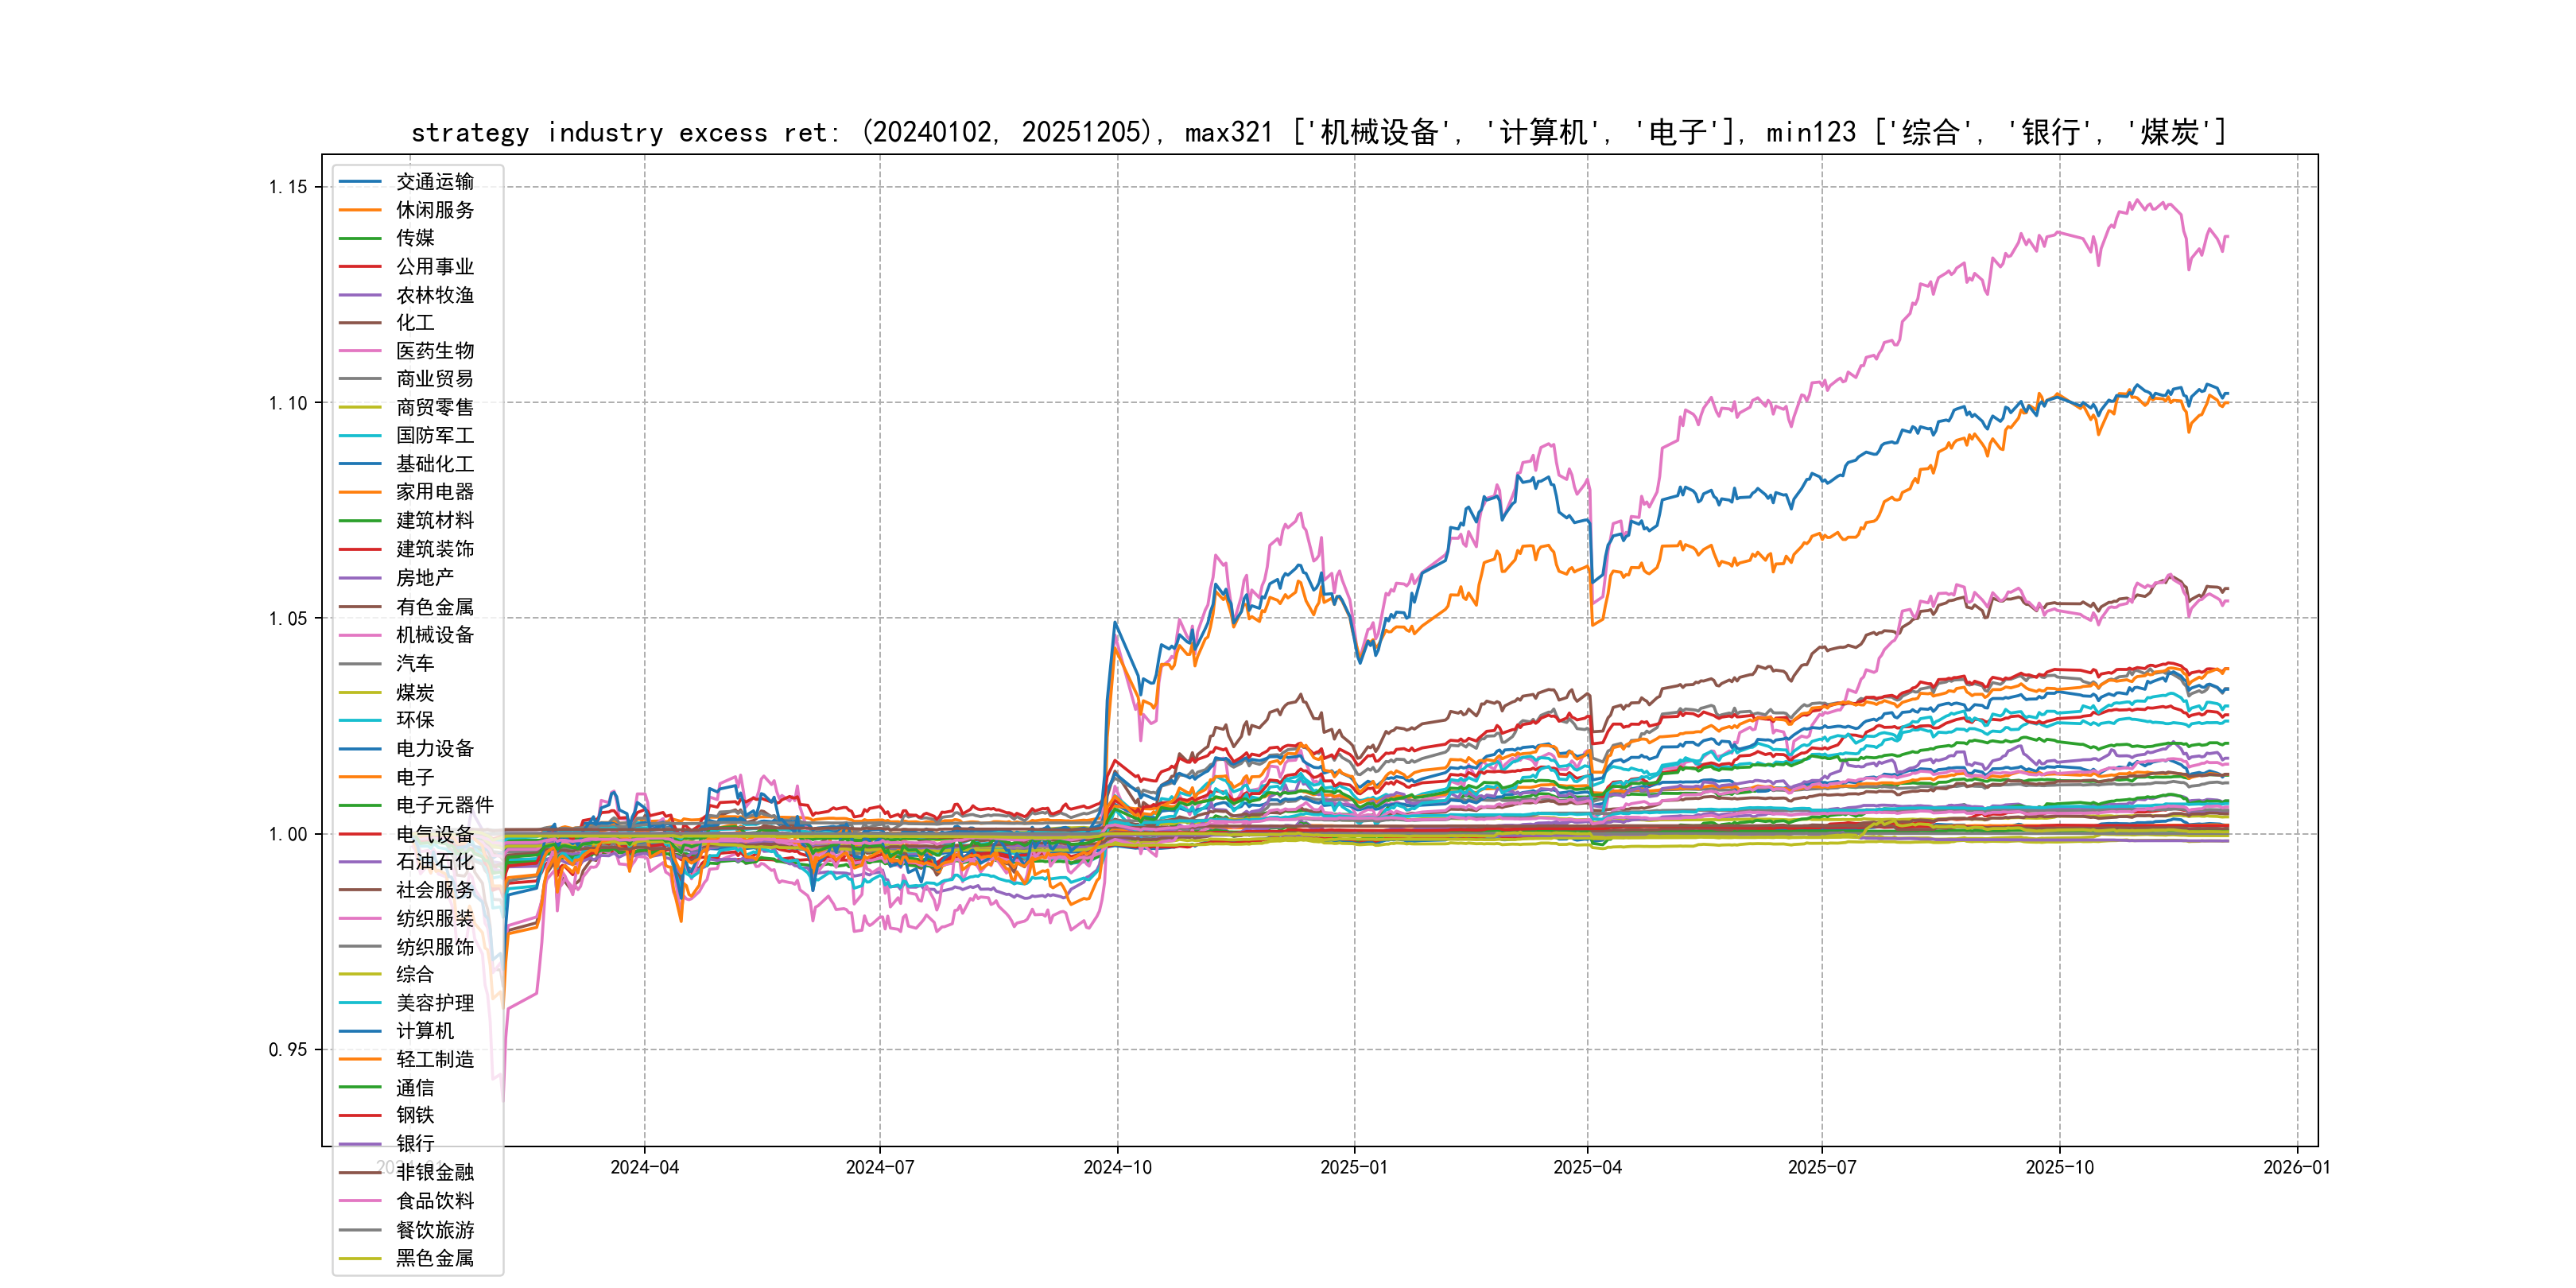Click the 医药生物 legend label
This screenshot has height=1288, width=2576.
(x=434, y=351)
